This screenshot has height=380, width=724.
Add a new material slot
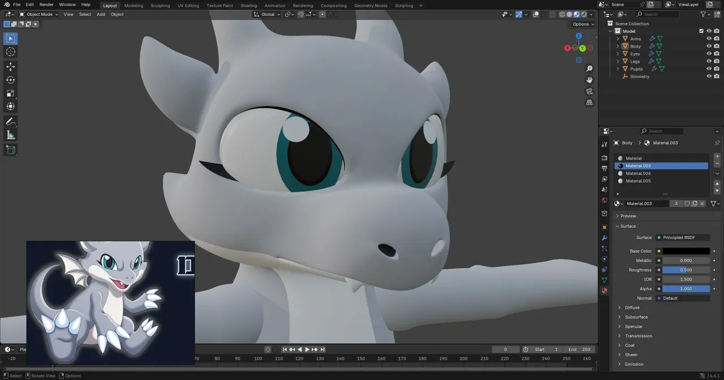(x=717, y=157)
